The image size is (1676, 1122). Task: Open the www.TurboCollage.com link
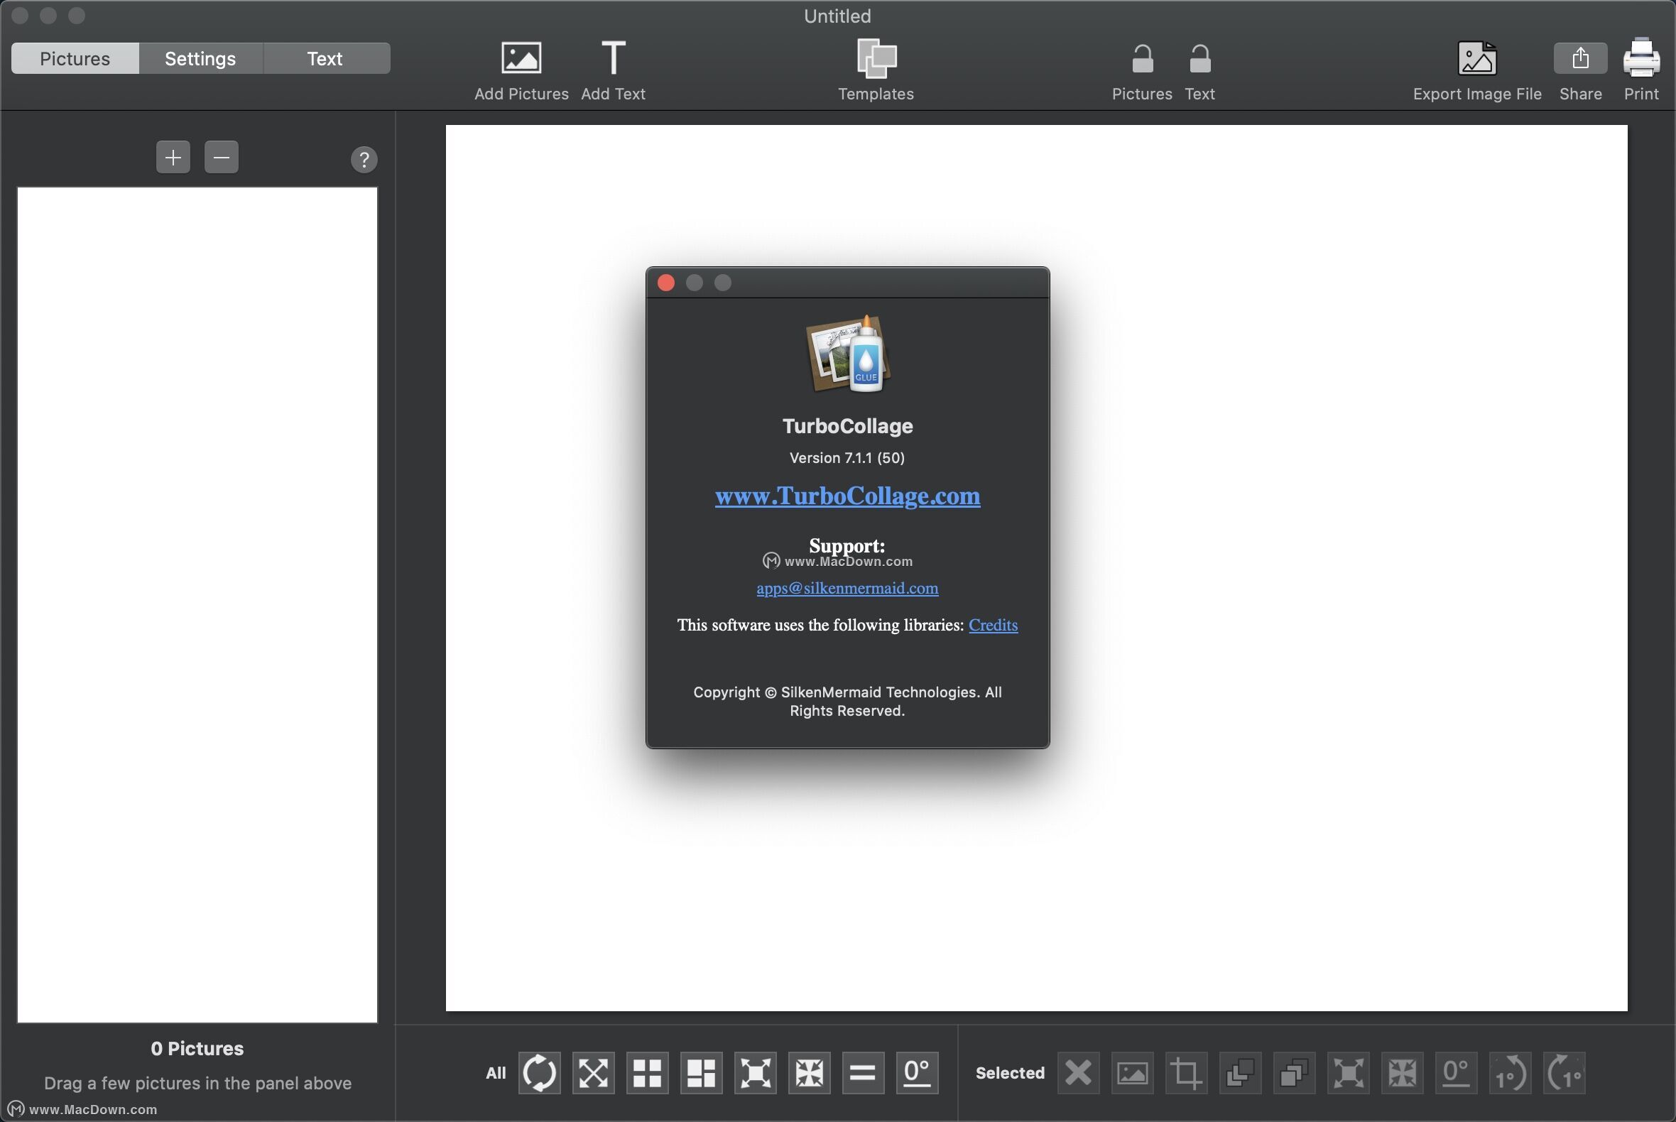pos(847,496)
